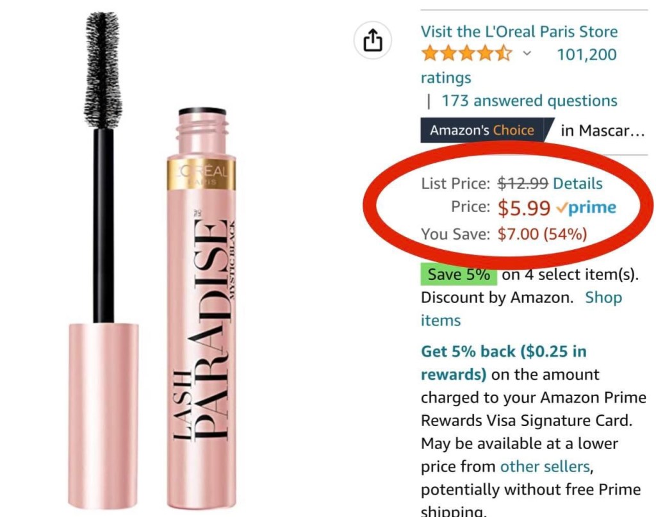Click the green Save 5% badge
656x517 pixels.
tap(458, 275)
